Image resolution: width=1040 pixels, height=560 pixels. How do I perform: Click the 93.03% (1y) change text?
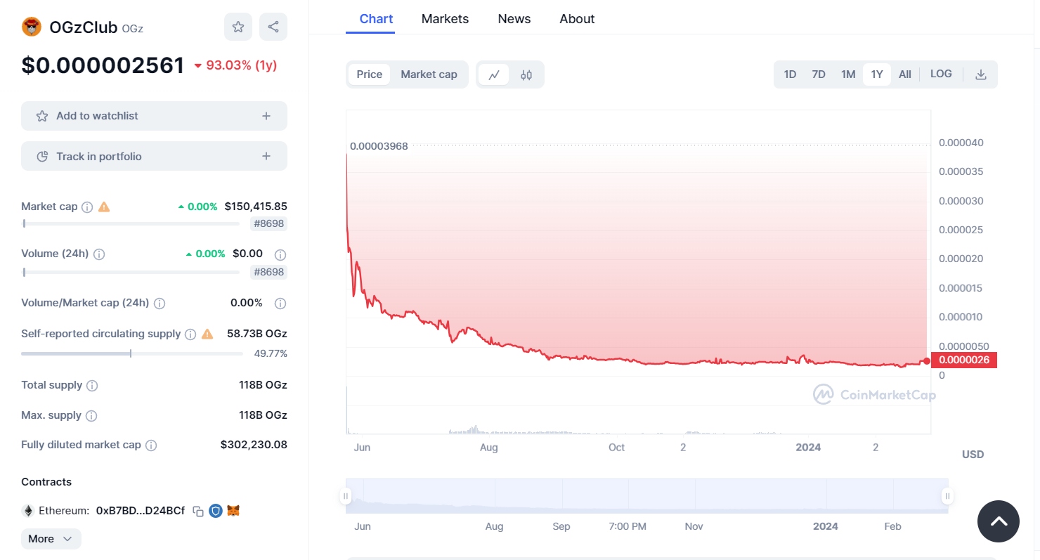[241, 65]
